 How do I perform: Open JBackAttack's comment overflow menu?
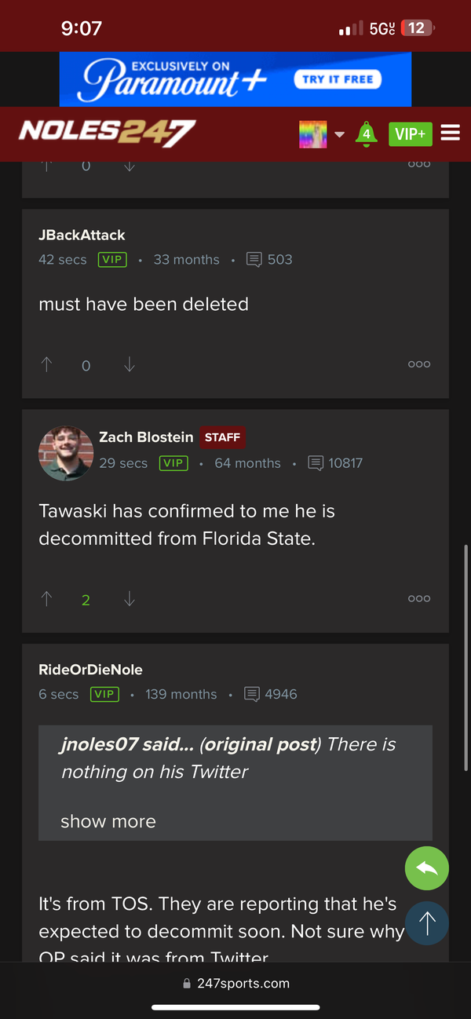pos(419,363)
